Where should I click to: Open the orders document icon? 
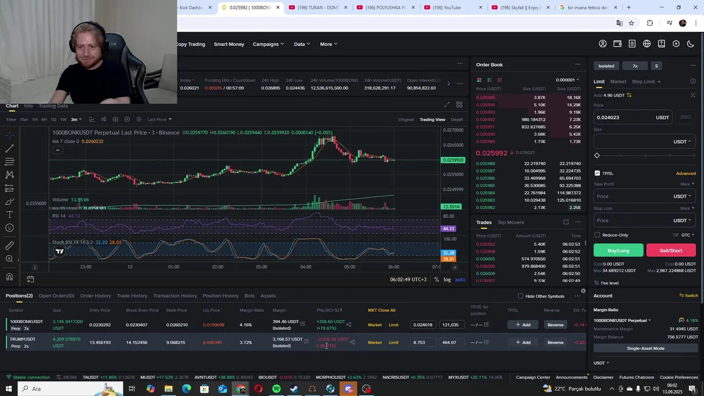632,44
